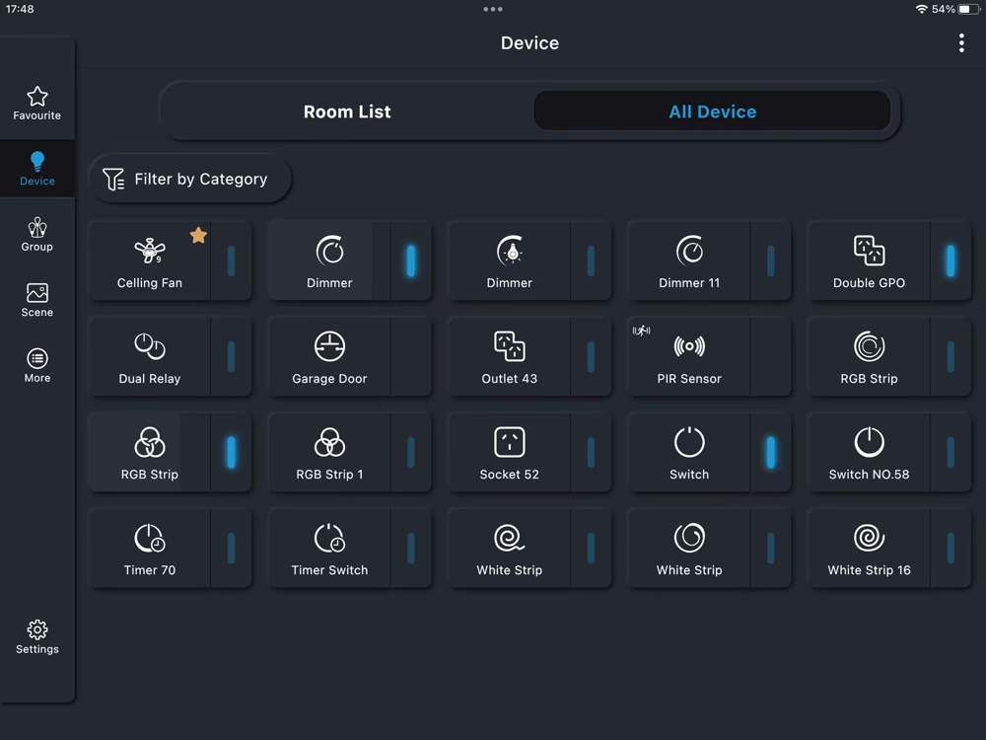Image resolution: width=986 pixels, height=740 pixels.
Task: Open the Timer Switch device icon
Action: [x=329, y=538]
